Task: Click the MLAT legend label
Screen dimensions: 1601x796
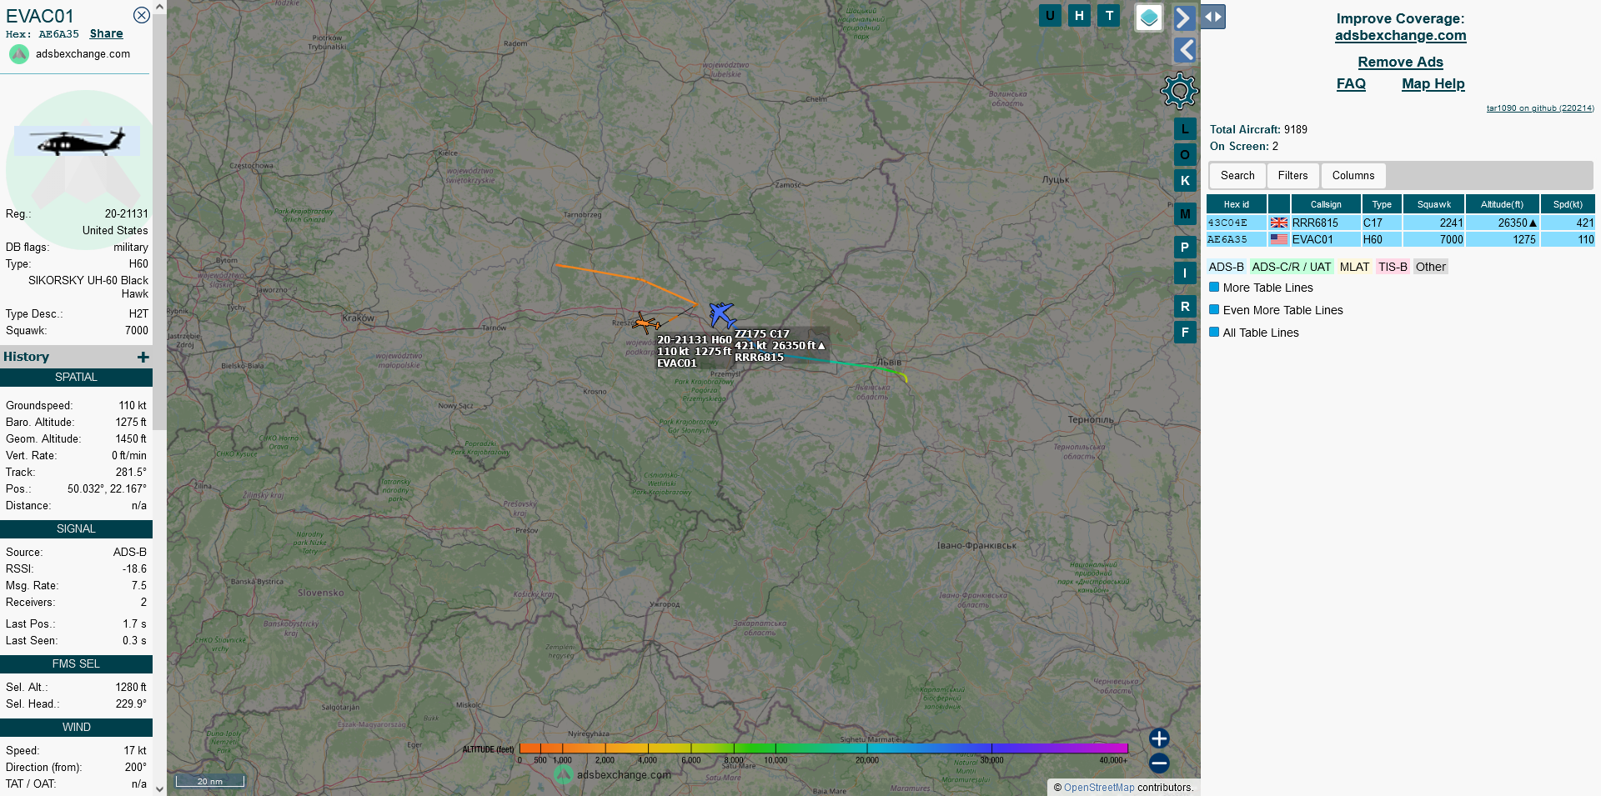Action: (1354, 267)
